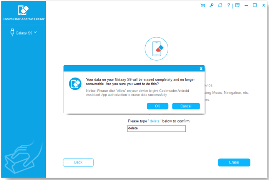Cancel the erase confirmation dialog

click(x=186, y=106)
